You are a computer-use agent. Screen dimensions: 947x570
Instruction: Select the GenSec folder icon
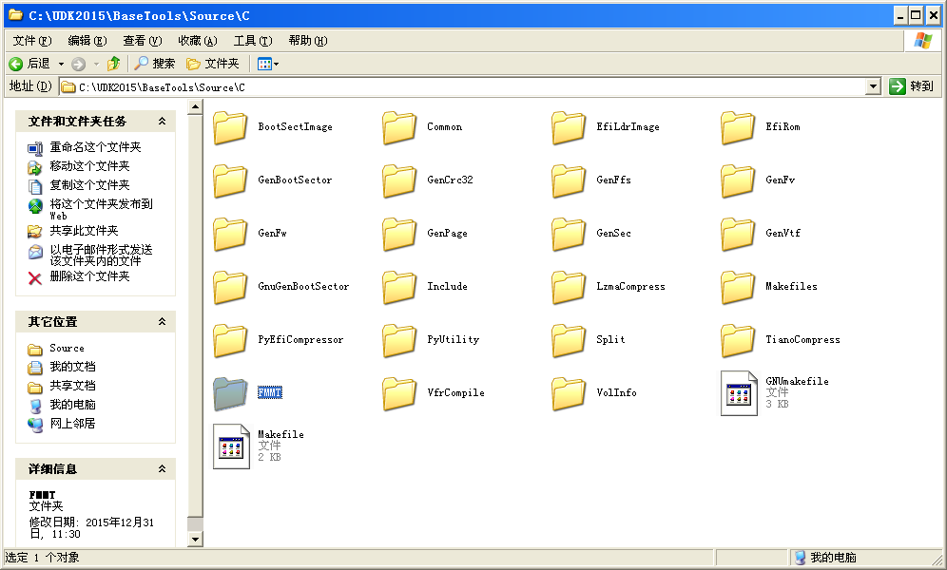[x=569, y=234]
